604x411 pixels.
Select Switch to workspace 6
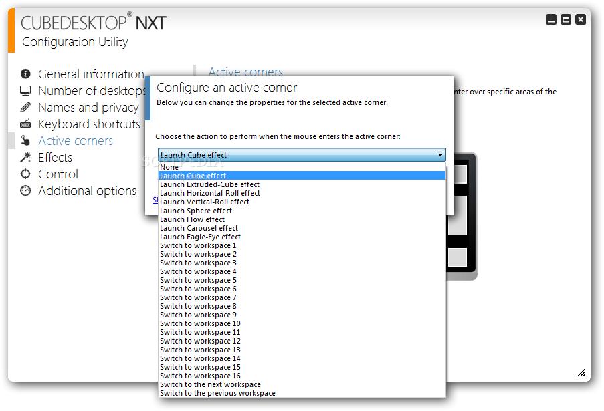pyautogui.click(x=302, y=289)
